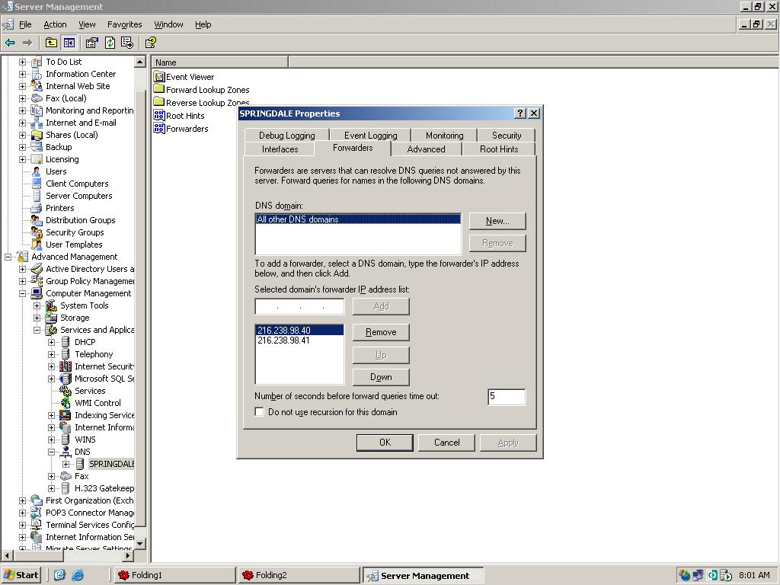
Task: Open the Event Viewer item icon
Action: point(159,77)
